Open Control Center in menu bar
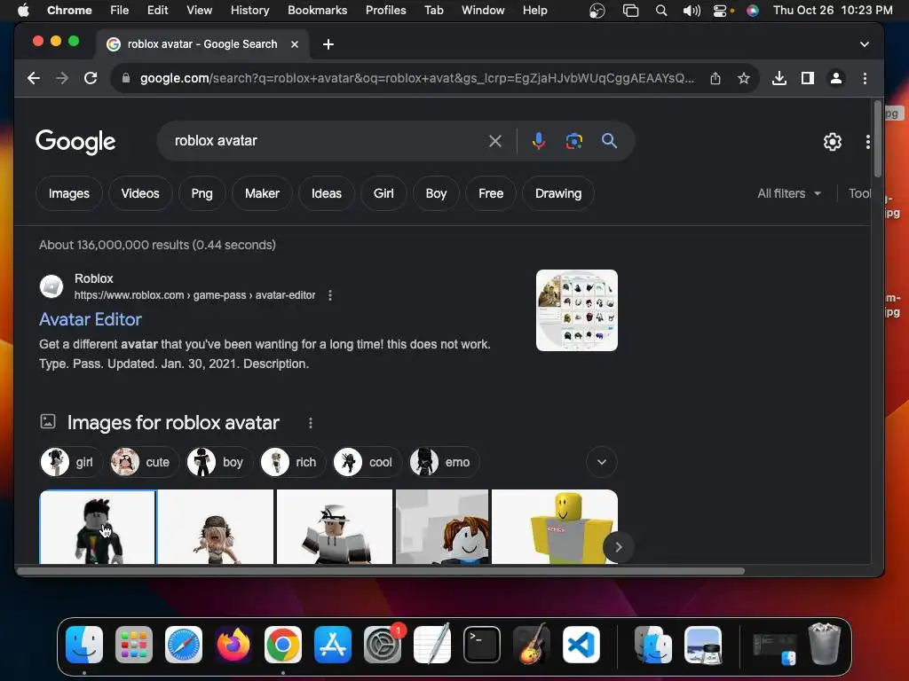This screenshot has height=681, width=909. 720,11
